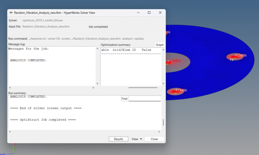Select the right-side 123456 constraint marker

click(x=235, y=57)
